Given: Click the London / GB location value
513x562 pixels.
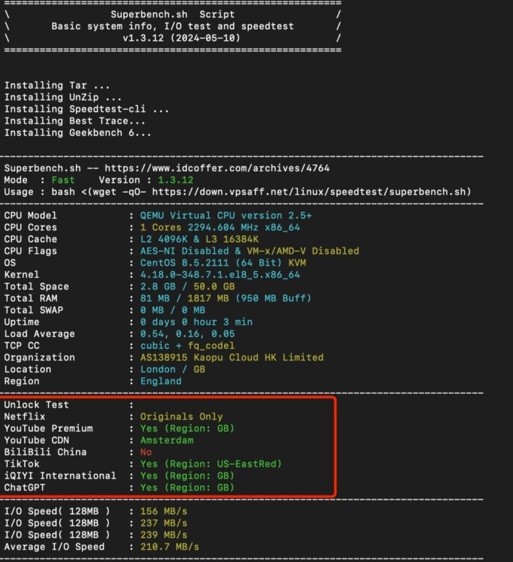Looking at the screenshot, I should click(x=172, y=369).
